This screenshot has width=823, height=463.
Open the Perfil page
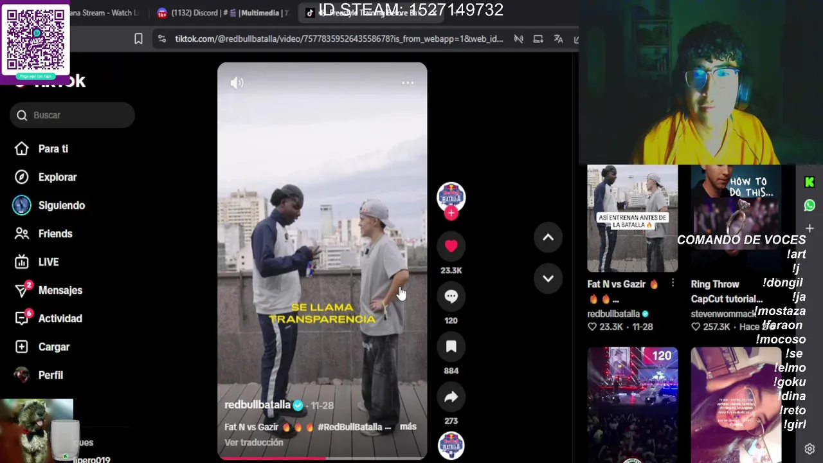tap(50, 375)
